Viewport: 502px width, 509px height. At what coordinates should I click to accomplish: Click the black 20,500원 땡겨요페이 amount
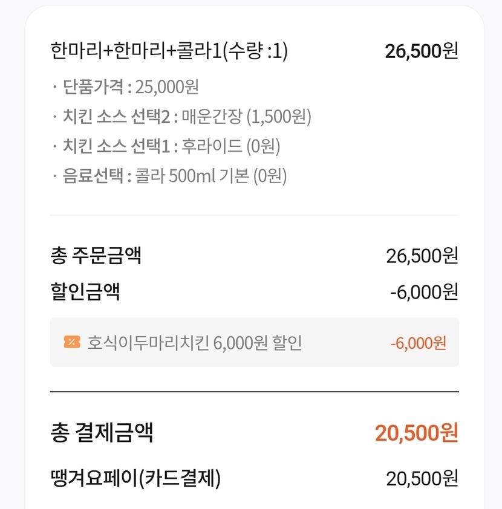[x=422, y=478]
